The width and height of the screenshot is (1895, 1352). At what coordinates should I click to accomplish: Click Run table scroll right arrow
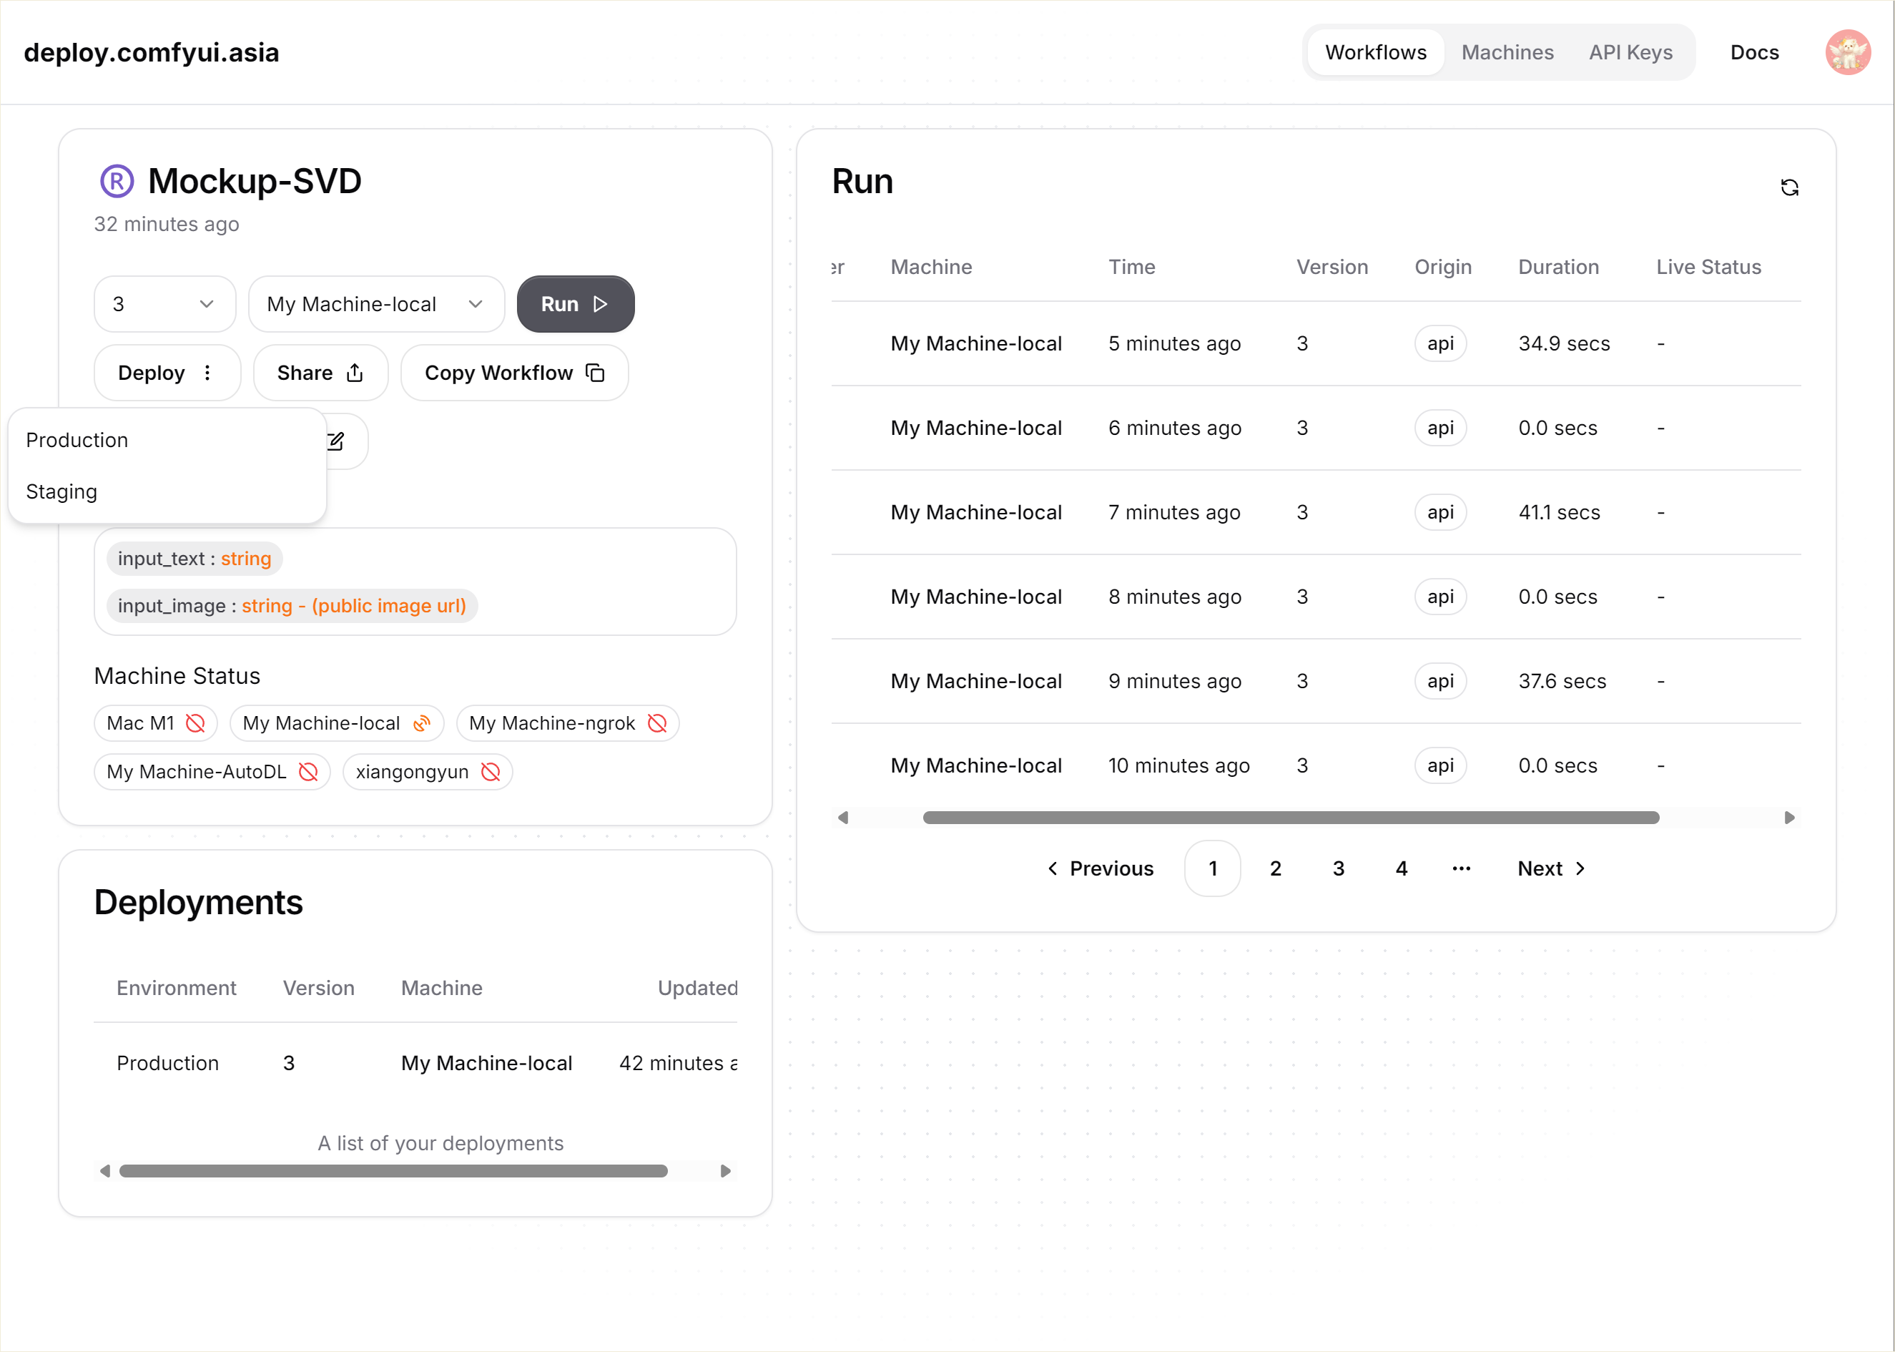pos(1789,818)
